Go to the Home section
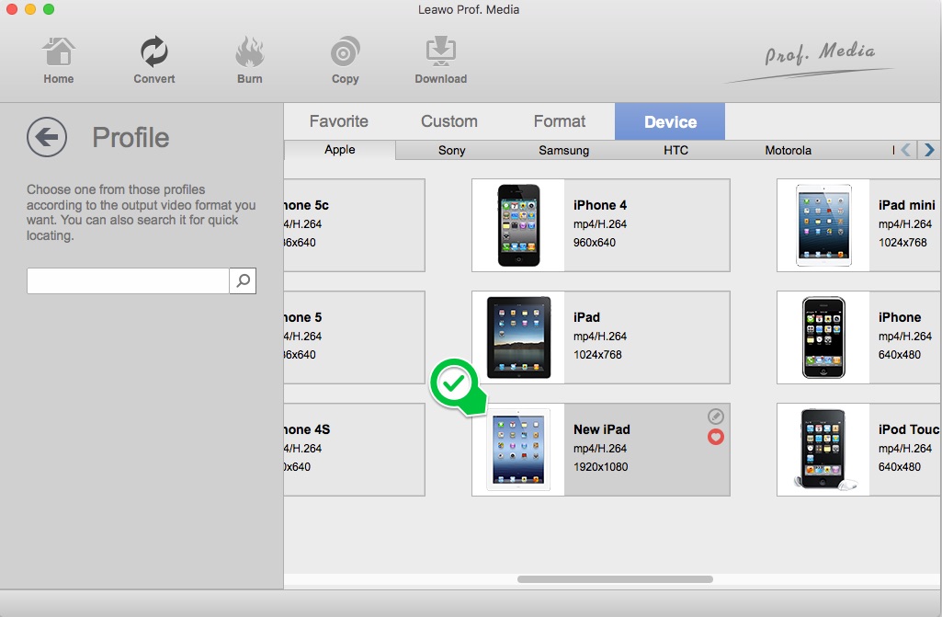 [x=58, y=60]
